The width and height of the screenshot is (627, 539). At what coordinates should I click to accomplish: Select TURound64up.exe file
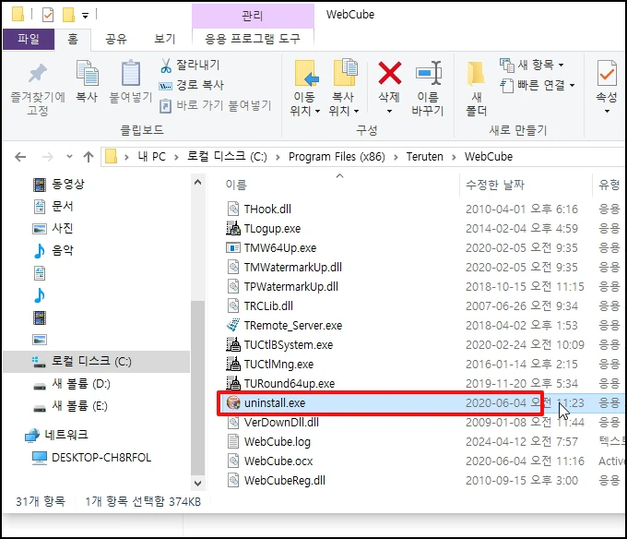tap(280, 384)
